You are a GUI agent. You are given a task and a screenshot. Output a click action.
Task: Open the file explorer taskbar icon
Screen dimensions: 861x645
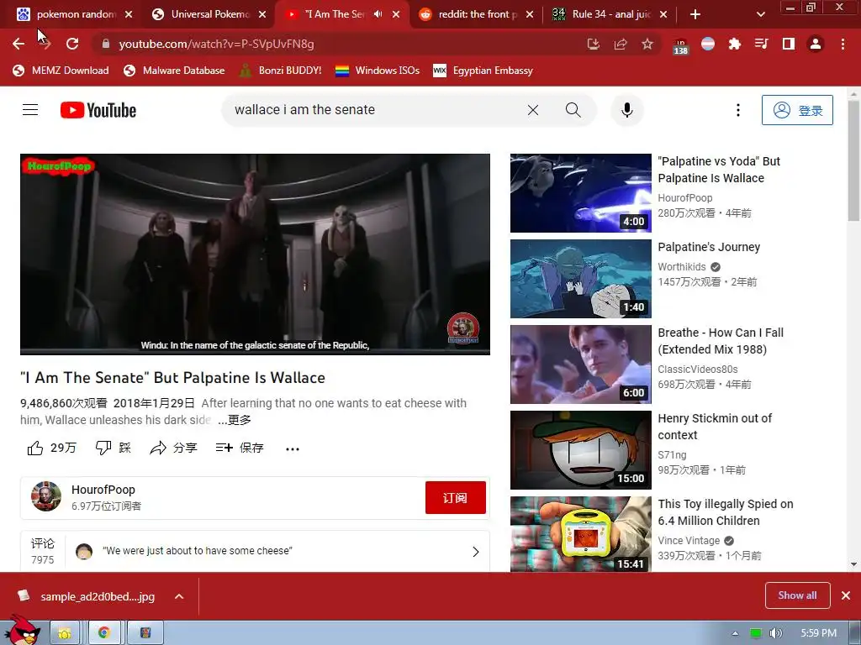[x=64, y=633]
